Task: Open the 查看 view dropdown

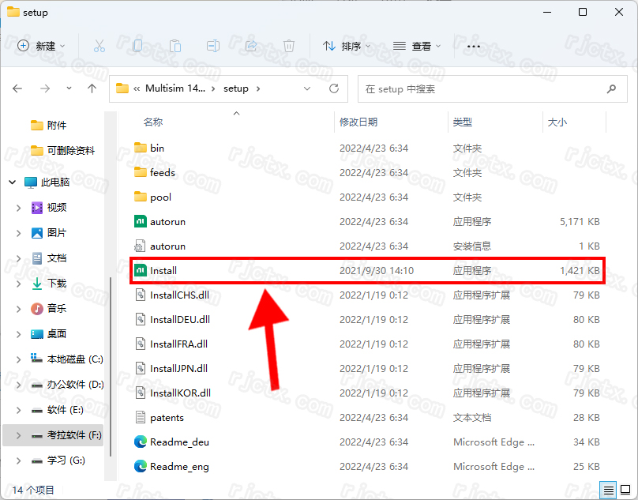Action: click(417, 46)
